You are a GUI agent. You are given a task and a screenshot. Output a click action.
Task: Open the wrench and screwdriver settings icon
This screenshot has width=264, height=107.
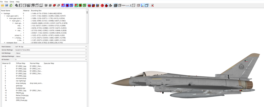(152, 5)
